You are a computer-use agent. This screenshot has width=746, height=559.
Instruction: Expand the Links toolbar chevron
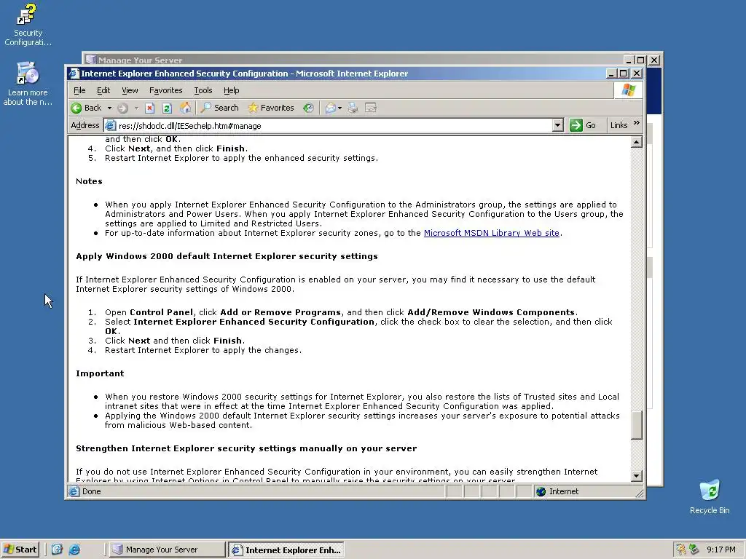[637, 122]
